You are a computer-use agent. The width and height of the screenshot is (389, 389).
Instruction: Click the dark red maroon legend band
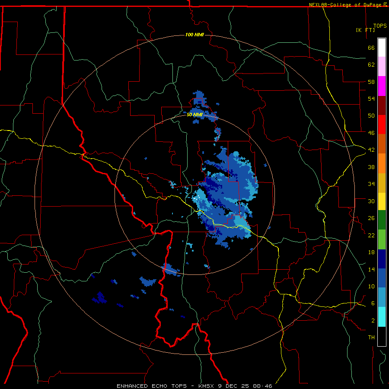[382, 105]
